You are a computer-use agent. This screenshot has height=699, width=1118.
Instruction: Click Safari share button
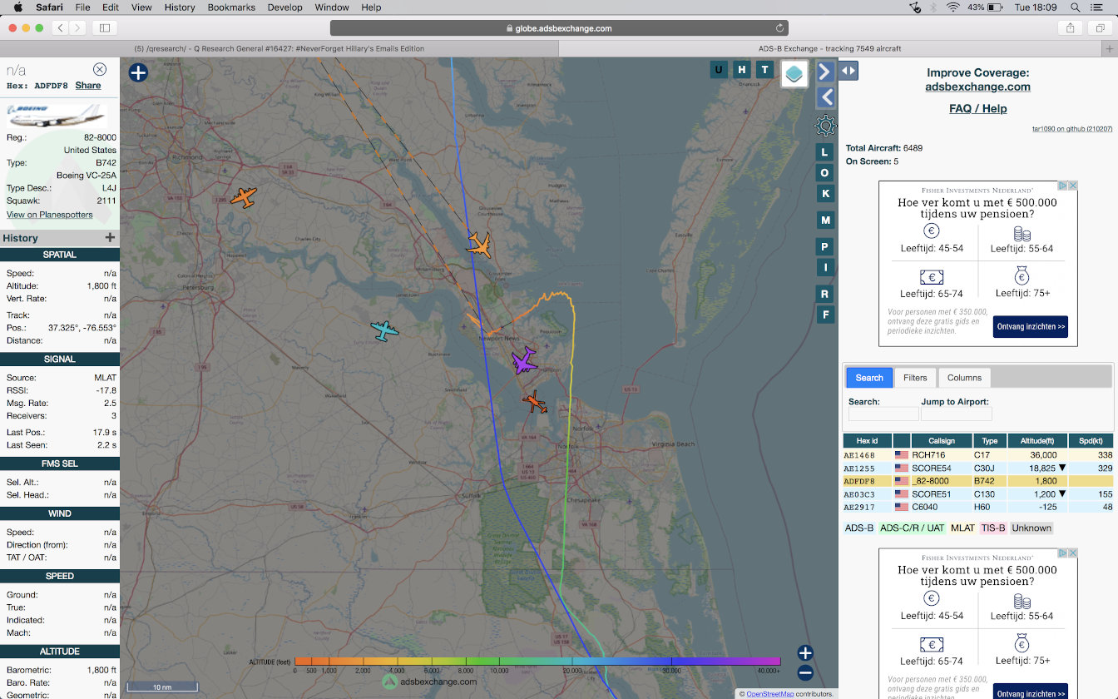1070,27
